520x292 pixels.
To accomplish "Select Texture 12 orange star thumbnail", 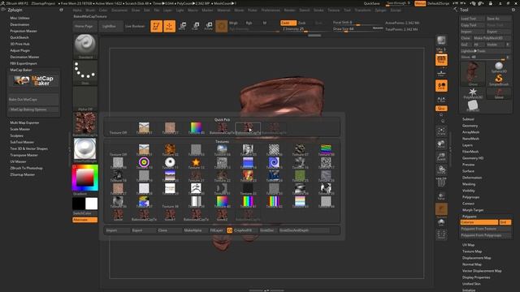I will pyautogui.click(x=196, y=163).
